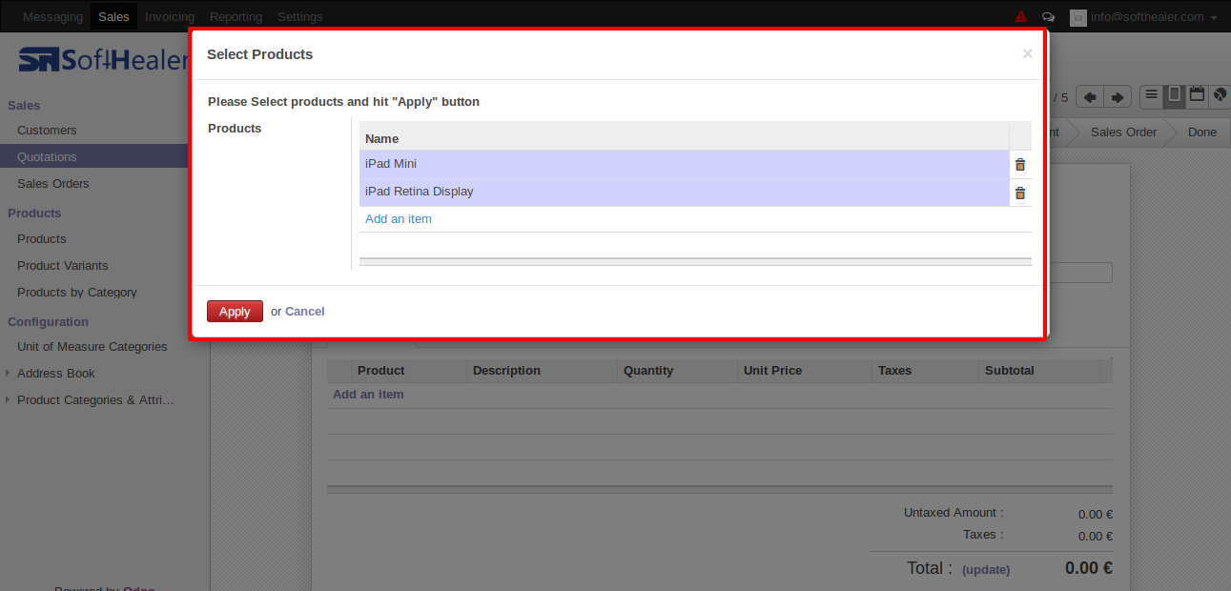Click the SoftHealer logo
This screenshot has height=591, width=1231.
tap(103, 60)
